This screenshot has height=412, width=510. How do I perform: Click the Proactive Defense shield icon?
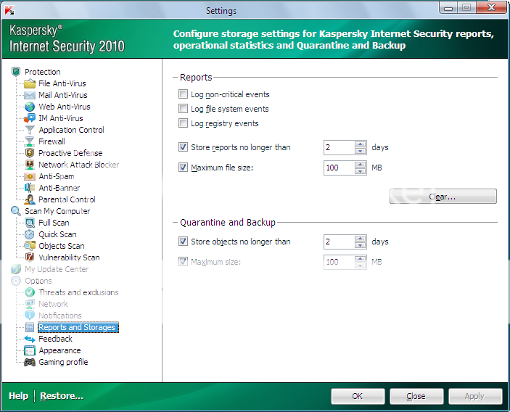(30, 153)
